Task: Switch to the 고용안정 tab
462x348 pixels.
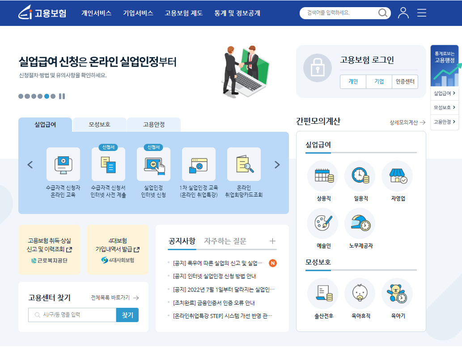Action: click(x=154, y=125)
